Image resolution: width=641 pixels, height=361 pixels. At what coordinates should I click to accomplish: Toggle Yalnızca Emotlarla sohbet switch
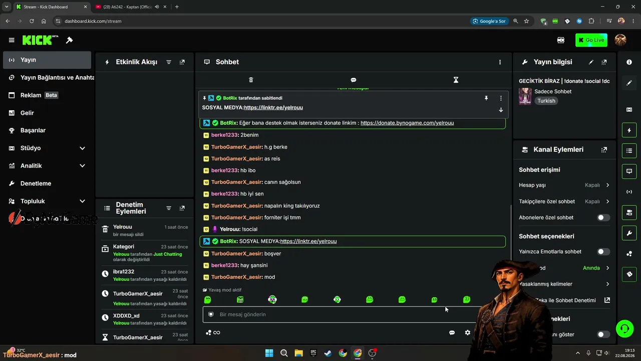pos(603,252)
